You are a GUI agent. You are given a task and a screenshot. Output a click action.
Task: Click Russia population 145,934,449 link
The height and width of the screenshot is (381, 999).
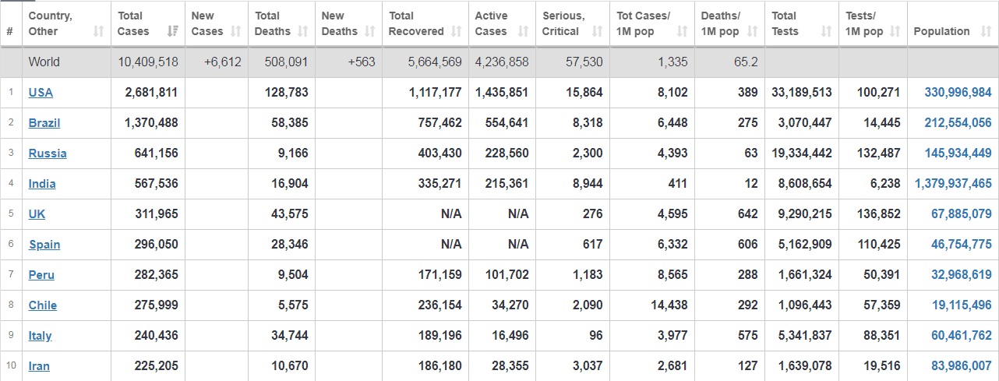(958, 153)
